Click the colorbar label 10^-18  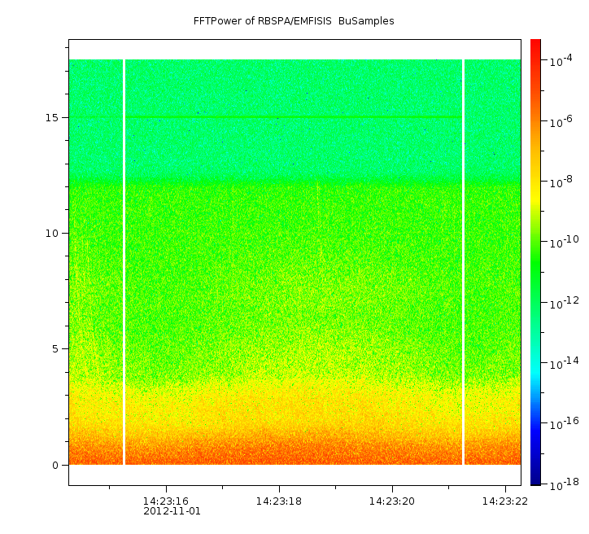[x=565, y=485]
